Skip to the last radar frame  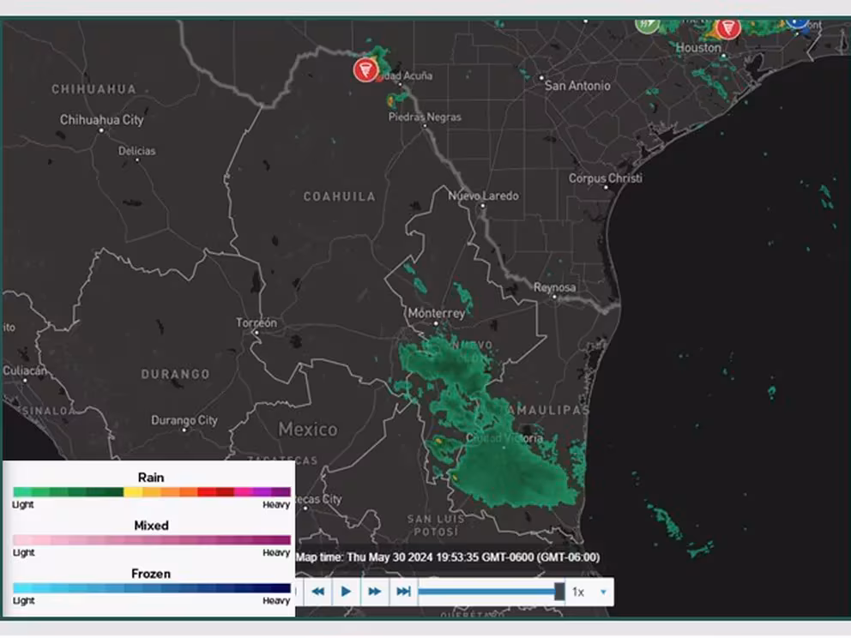(x=403, y=592)
